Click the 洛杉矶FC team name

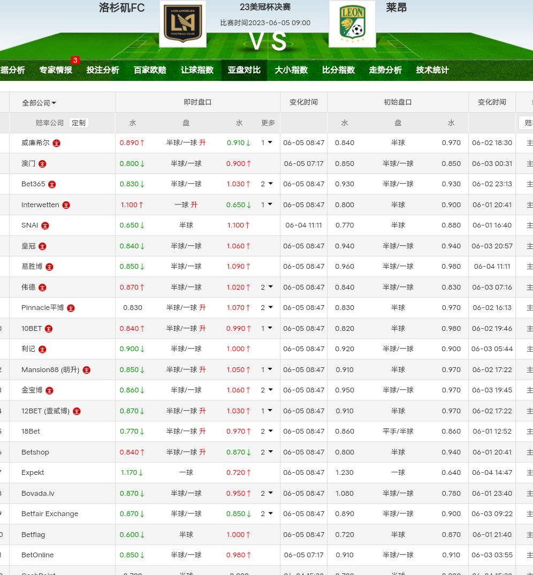click(122, 8)
